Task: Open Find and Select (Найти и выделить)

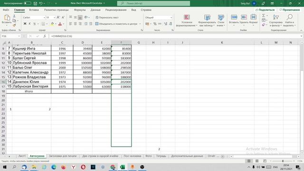Action: click(x=289, y=20)
